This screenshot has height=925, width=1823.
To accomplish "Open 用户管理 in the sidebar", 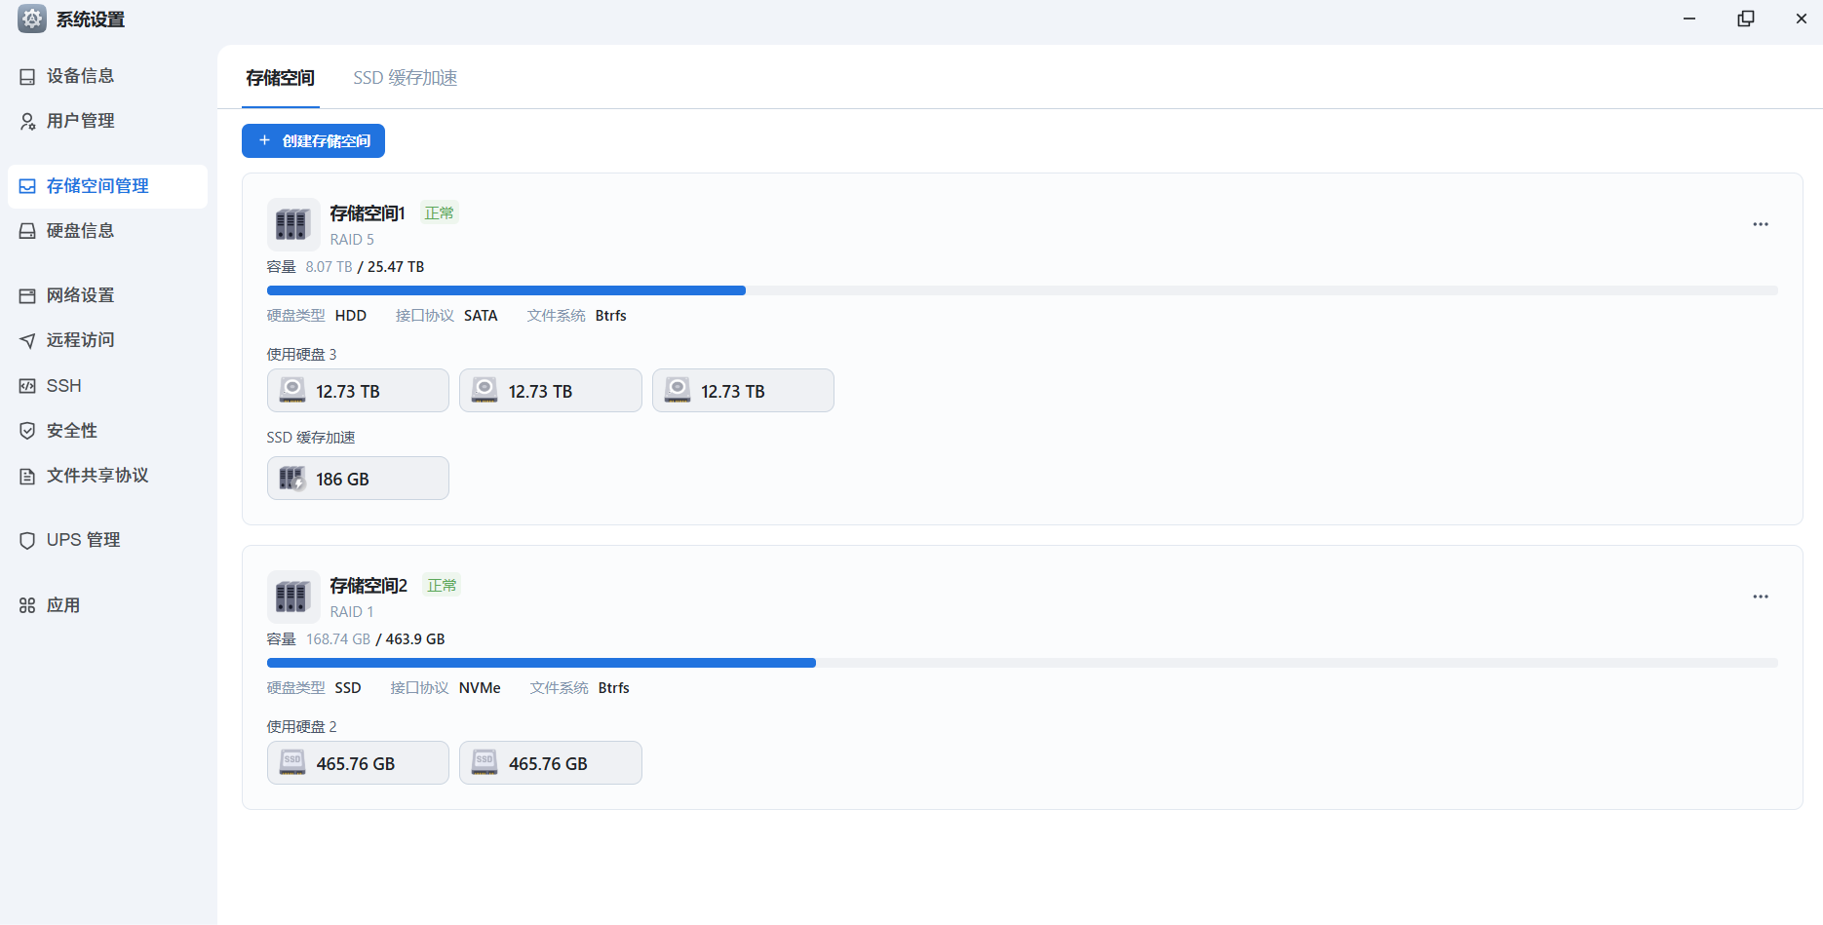I will [x=80, y=121].
